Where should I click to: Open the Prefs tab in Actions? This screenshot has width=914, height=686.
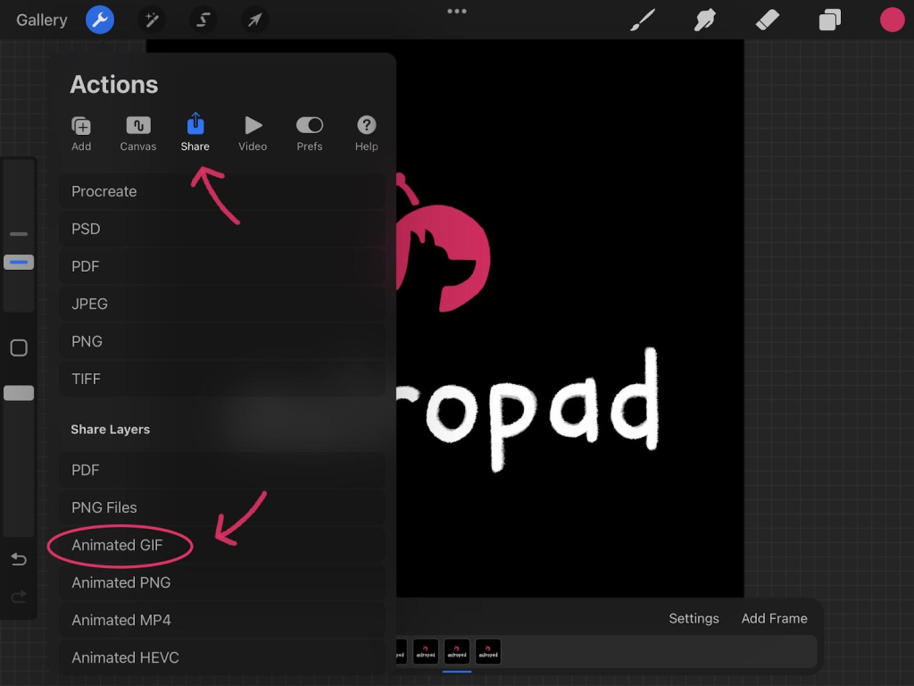[x=310, y=133]
